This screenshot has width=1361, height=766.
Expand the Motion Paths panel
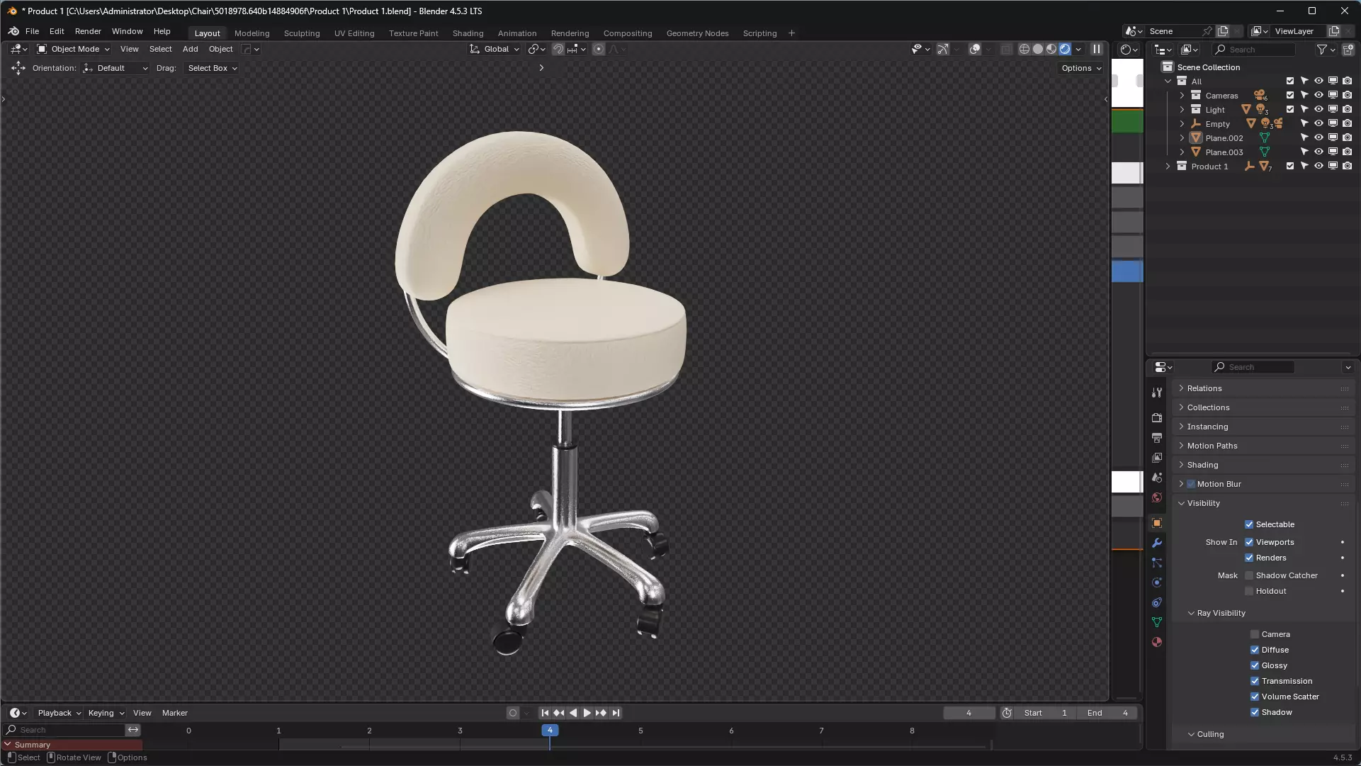pos(1264,446)
